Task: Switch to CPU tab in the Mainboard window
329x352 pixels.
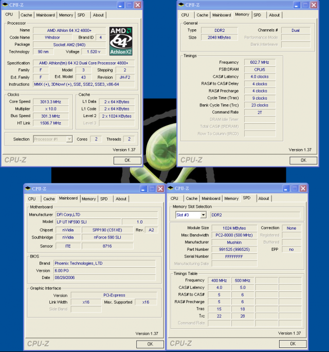Action: 32,199
